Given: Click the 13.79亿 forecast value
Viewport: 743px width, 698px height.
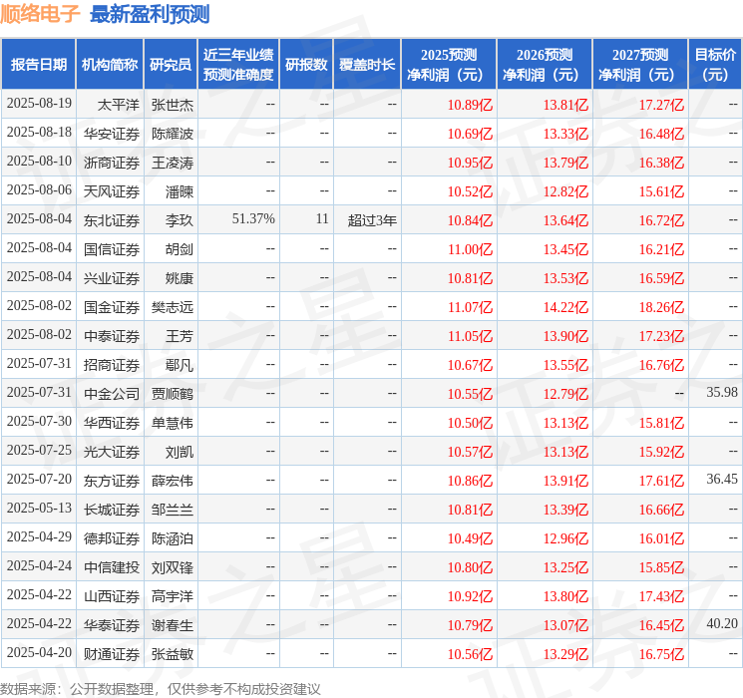Looking at the screenshot, I should click(x=565, y=163).
